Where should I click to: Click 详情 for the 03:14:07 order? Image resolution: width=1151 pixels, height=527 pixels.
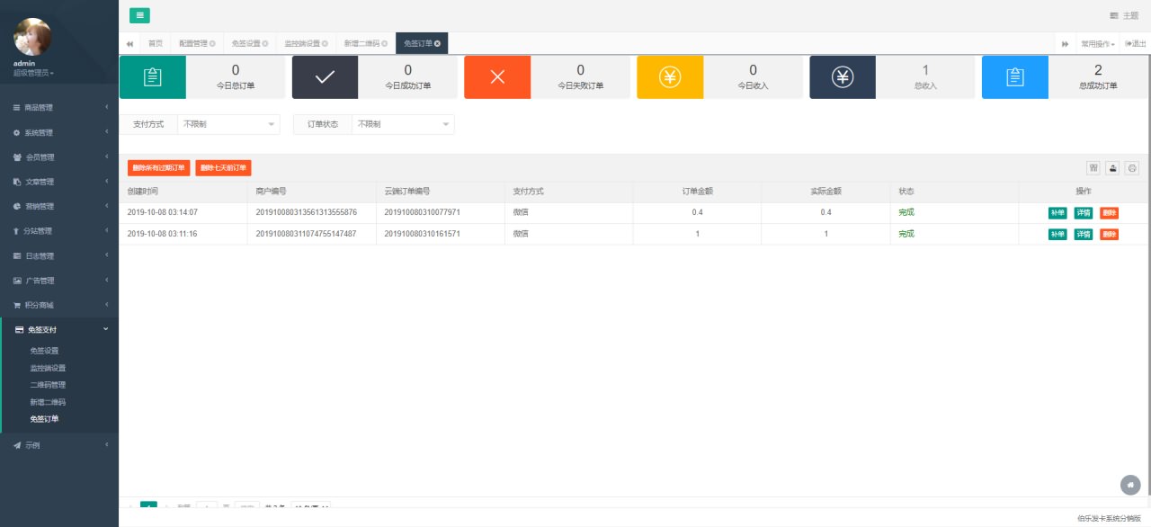[x=1084, y=213]
